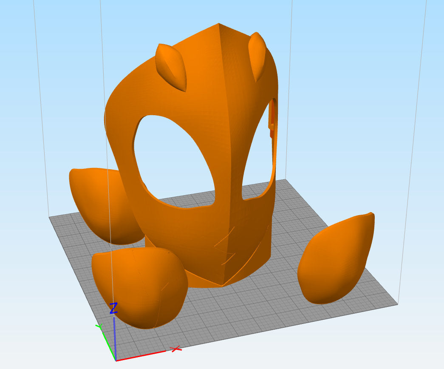Click the blue Z axis label
The width and height of the screenshot is (444, 369).
click(x=113, y=308)
